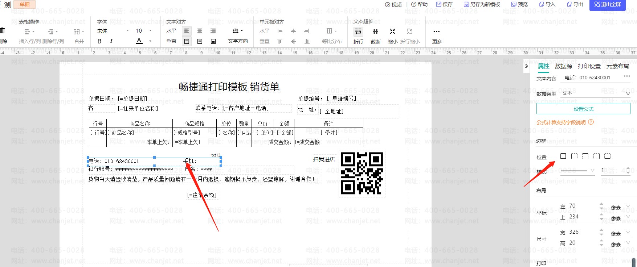Open the 打印设置 tab
The height and width of the screenshot is (267, 637).
[589, 66]
